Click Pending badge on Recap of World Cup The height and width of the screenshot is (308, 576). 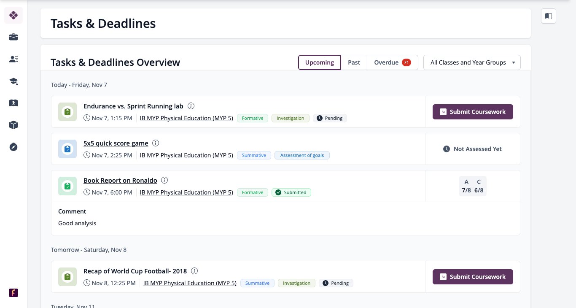click(336, 283)
